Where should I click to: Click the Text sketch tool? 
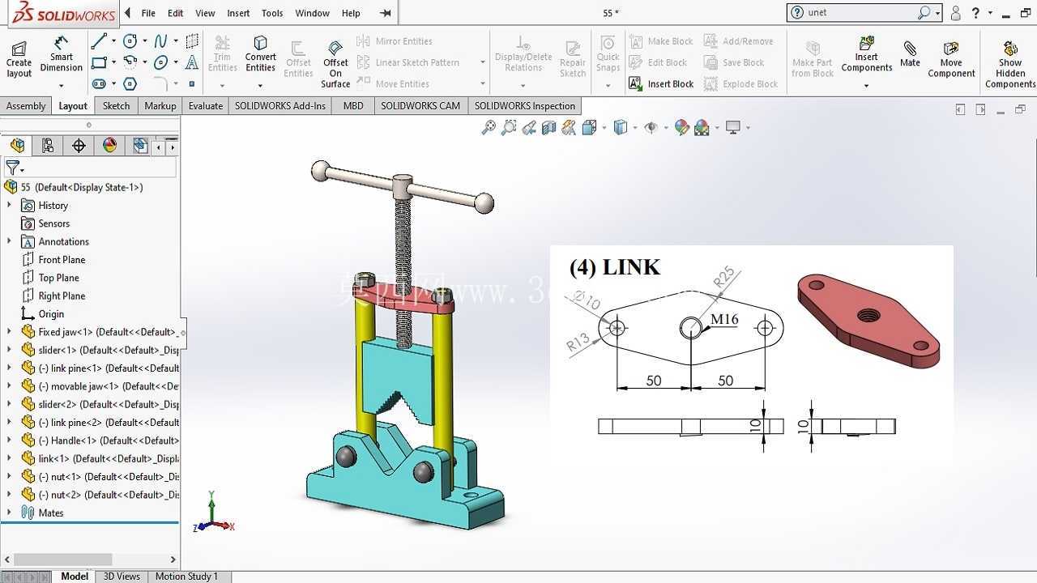coord(192,62)
